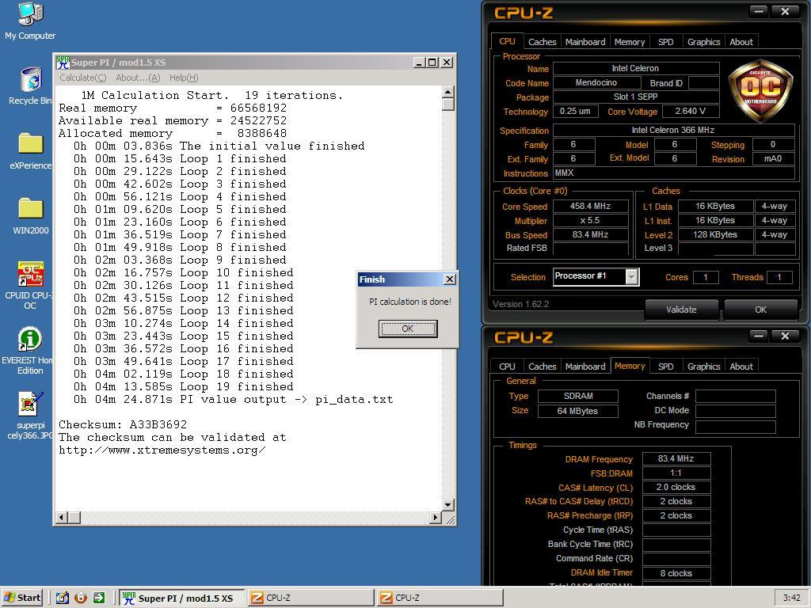Click the Super PI vertical scroll thumb
The width and height of the screenshot is (811, 608).
448,104
